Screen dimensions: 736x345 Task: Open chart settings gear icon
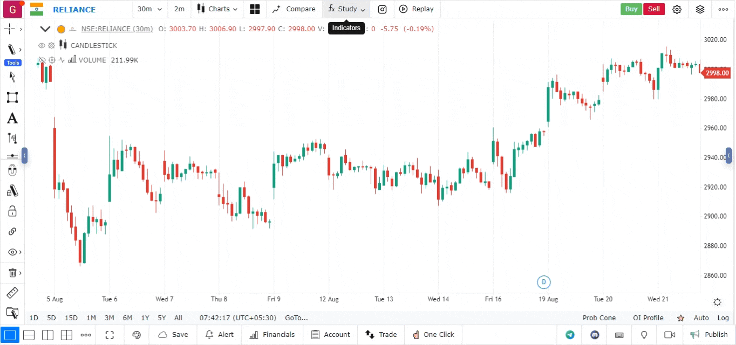[677, 9]
